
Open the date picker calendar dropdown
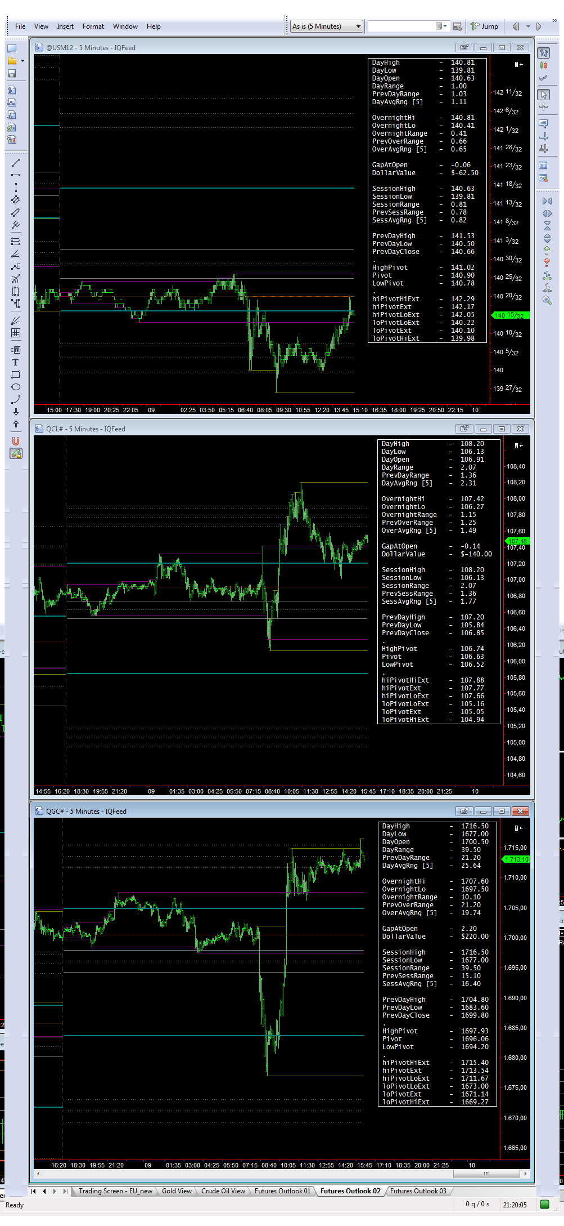point(442,26)
